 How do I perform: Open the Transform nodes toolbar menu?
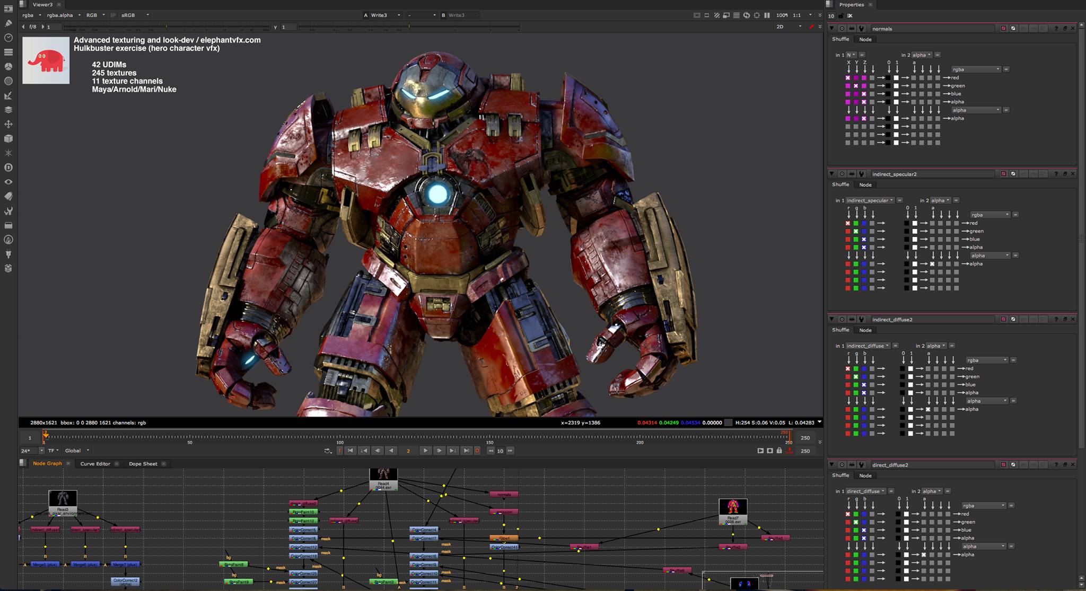pos(8,124)
